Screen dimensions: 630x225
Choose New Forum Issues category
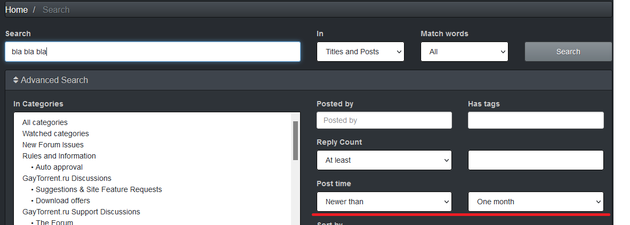[53, 145]
